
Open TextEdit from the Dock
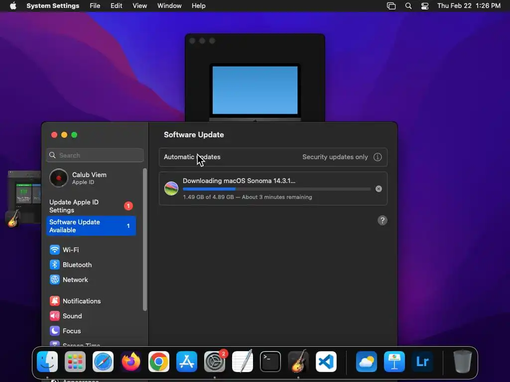[x=243, y=361]
